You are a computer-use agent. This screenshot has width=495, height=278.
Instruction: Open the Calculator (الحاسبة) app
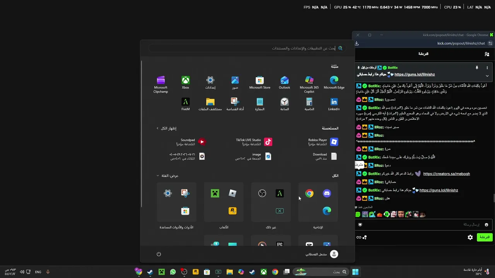[309, 104]
